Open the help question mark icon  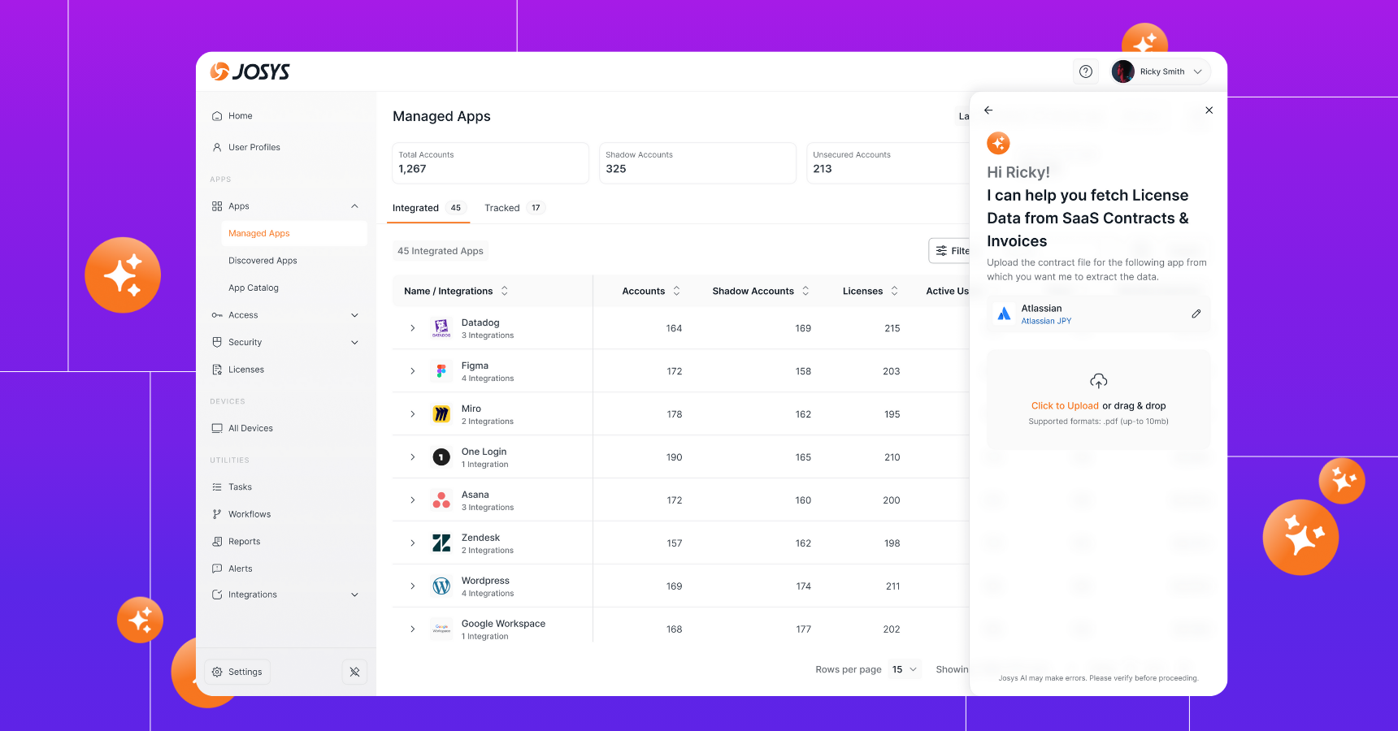point(1085,71)
